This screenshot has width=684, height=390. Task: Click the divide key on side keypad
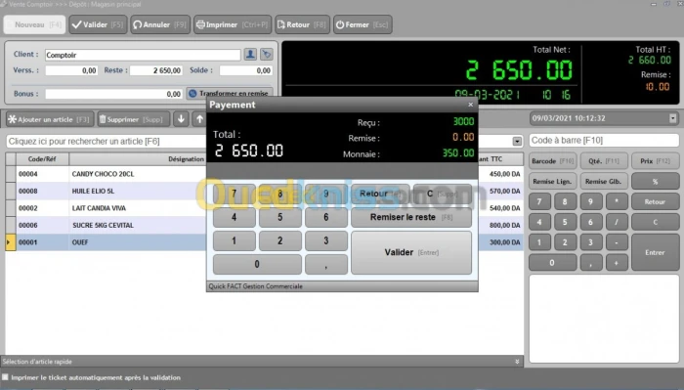click(x=617, y=223)
